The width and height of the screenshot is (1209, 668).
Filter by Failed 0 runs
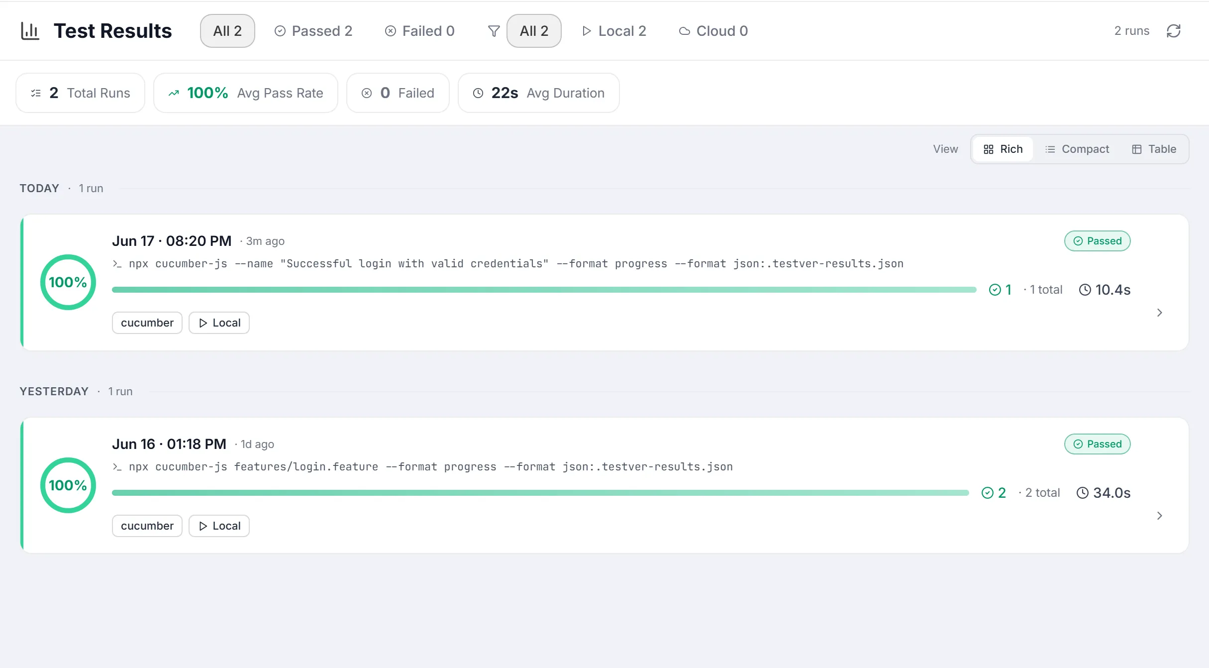pos(420,31)
